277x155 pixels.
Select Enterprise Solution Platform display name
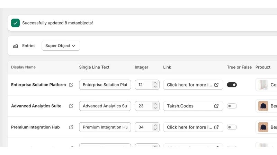38,85
